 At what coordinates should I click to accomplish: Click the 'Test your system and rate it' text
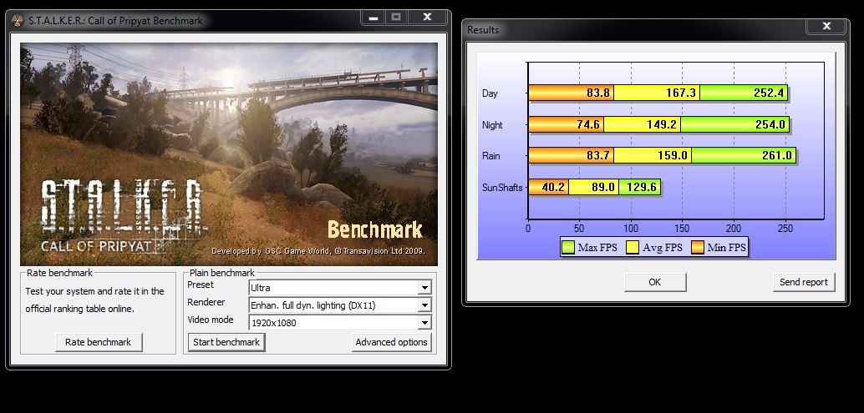point(94,300)
